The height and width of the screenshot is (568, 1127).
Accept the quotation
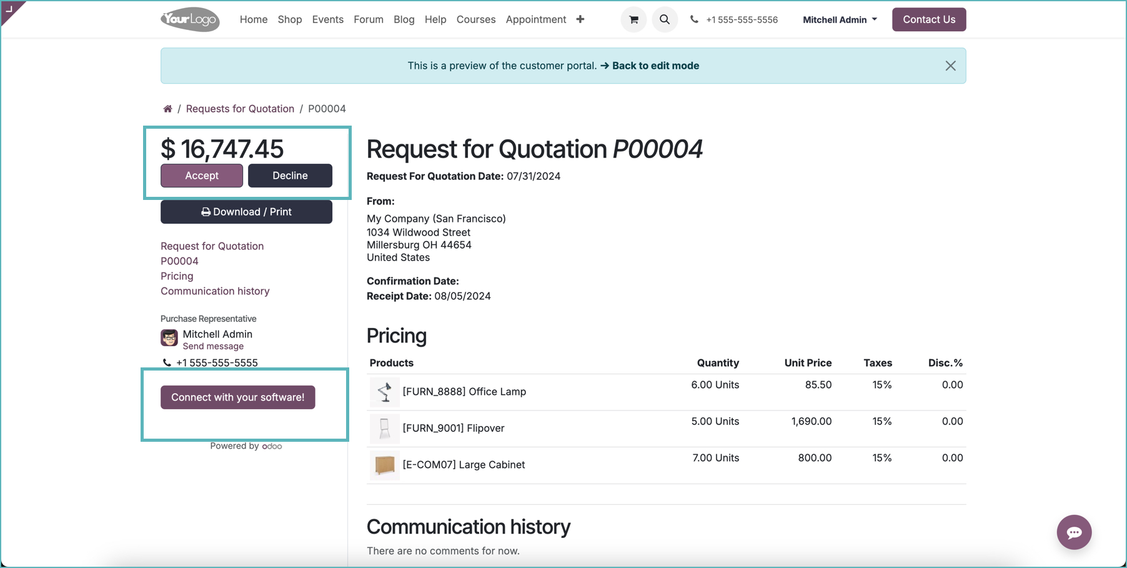pyautogui.click(x=201, y=176)
